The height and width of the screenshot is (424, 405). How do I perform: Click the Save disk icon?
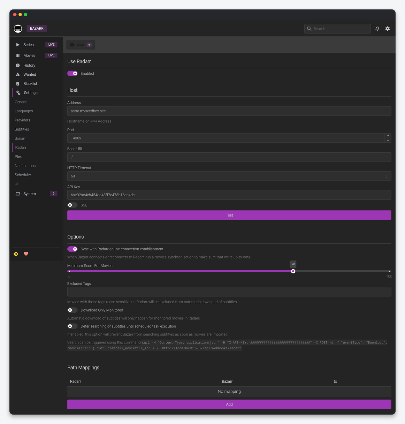(72, 45)
